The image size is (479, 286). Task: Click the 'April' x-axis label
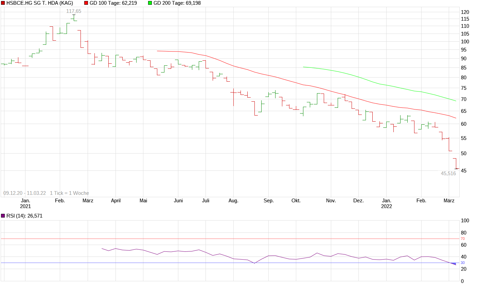116,201
